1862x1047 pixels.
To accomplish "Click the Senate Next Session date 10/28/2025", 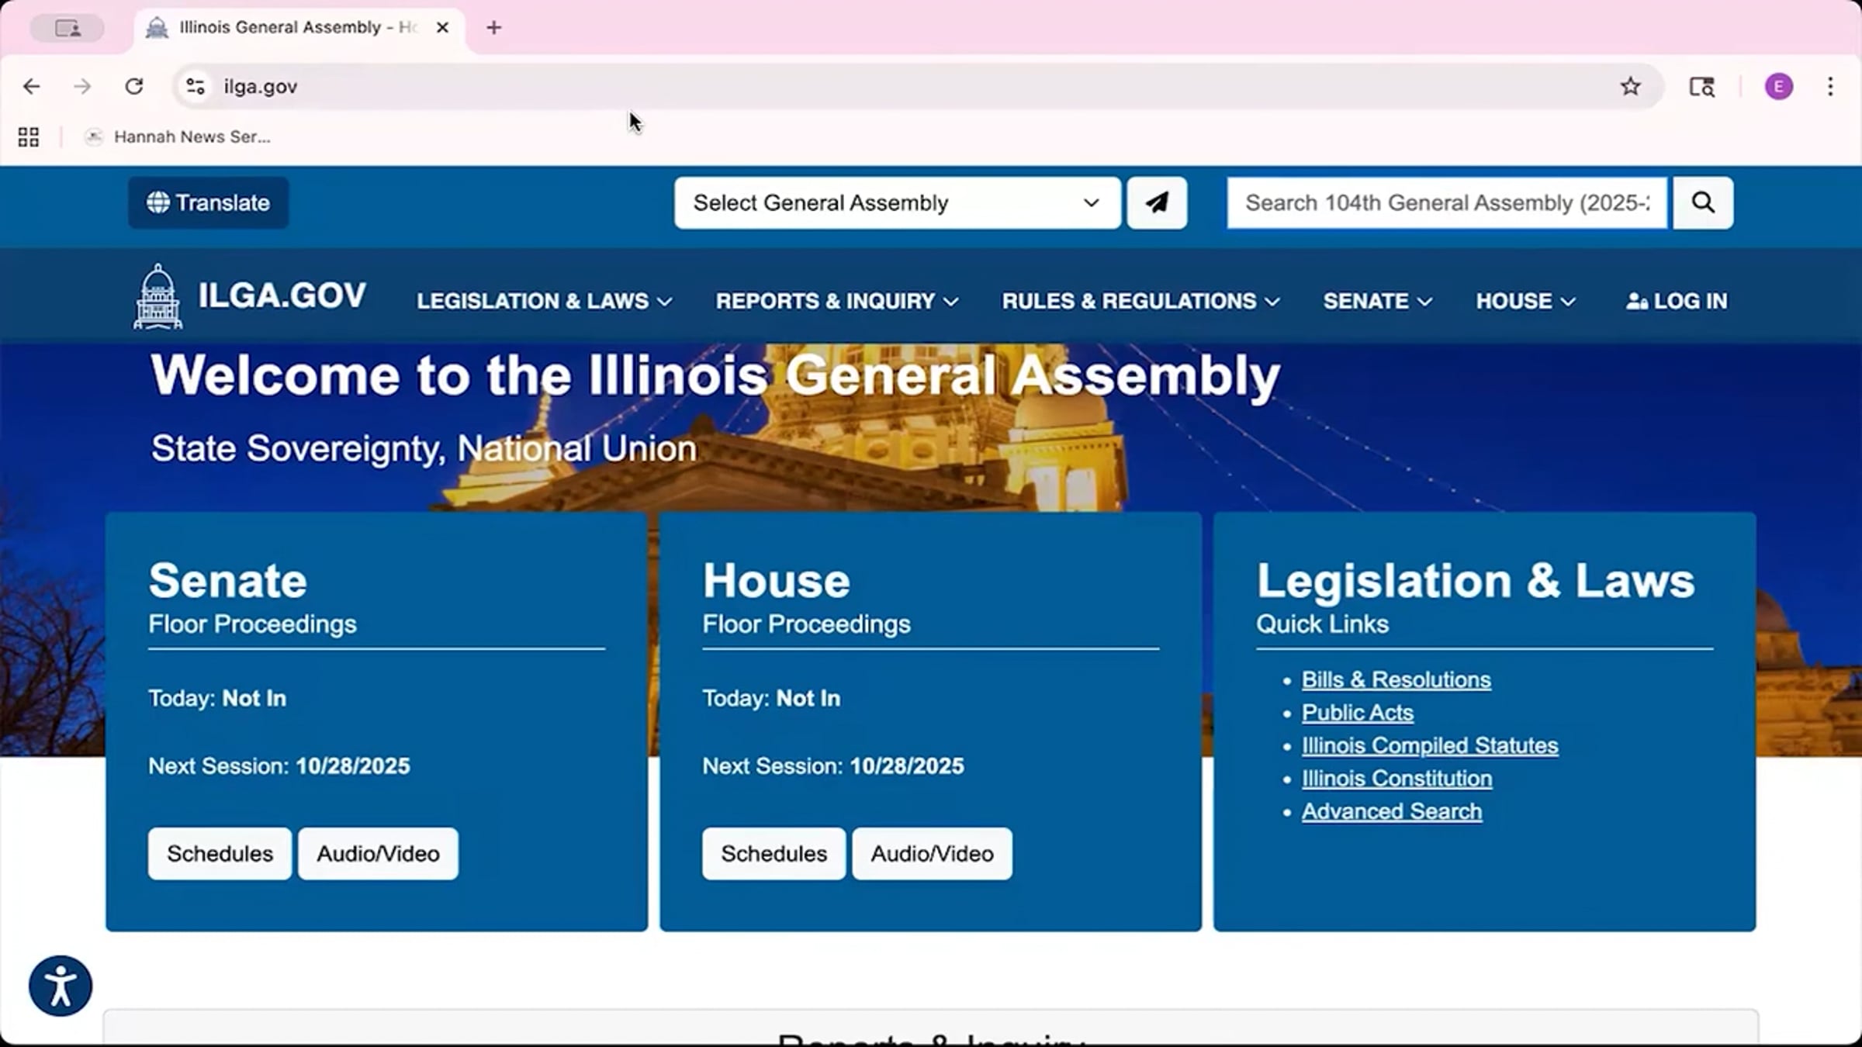I will [x=353, y=766].
